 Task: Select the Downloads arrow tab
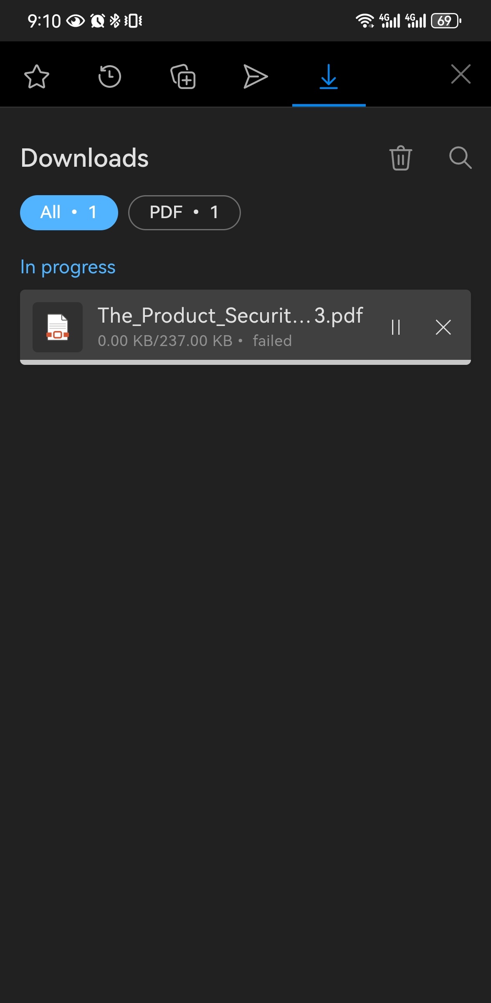click(329, 76)
